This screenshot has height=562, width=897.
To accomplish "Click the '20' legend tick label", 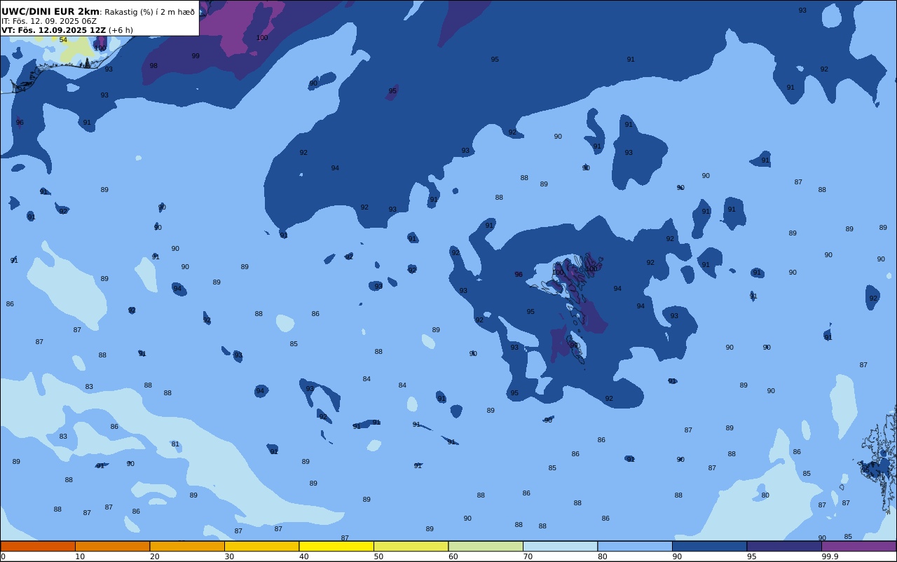I will click(x=154, y=556).
